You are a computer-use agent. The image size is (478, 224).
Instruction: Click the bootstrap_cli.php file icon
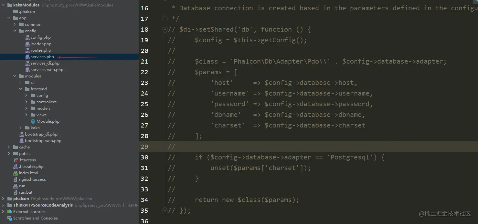click(x=21, y=134)
